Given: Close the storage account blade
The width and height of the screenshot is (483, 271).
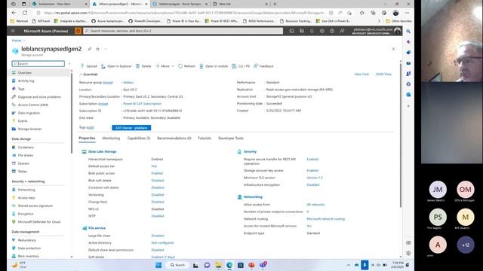Looking at the screenshot, I should click(x=393, y=49).
